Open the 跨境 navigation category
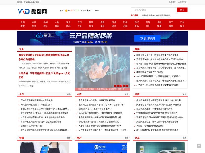 pos(114,22)
